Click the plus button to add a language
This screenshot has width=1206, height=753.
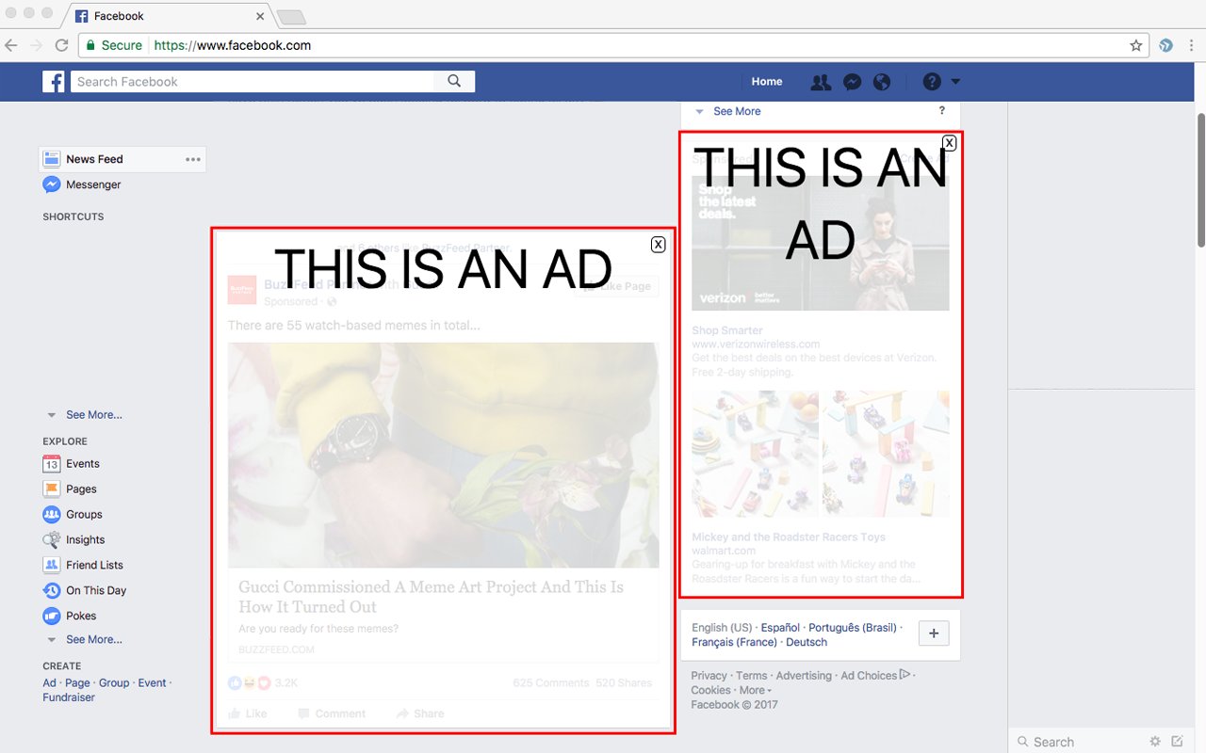click(x=934, y=633)
